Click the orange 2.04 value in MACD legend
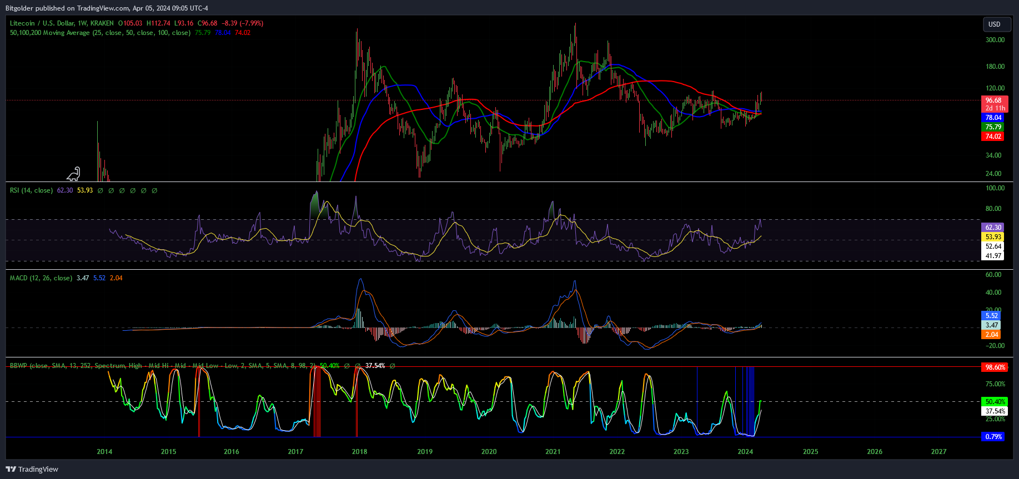 point(116,278)
